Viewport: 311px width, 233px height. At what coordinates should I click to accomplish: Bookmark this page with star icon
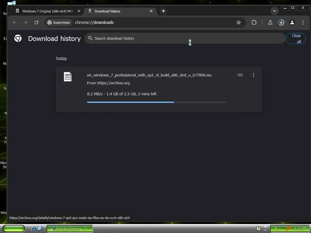[239, 22]
